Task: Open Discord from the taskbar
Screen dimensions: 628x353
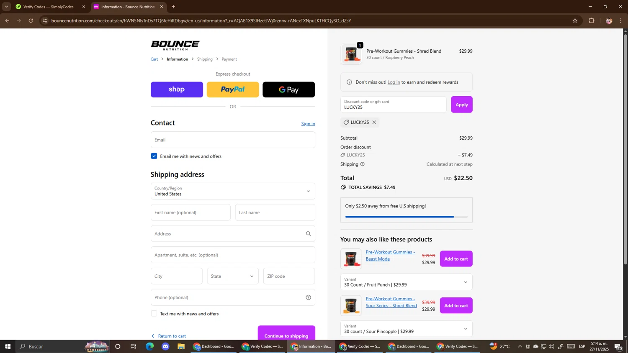Action: tap(165, 346)
